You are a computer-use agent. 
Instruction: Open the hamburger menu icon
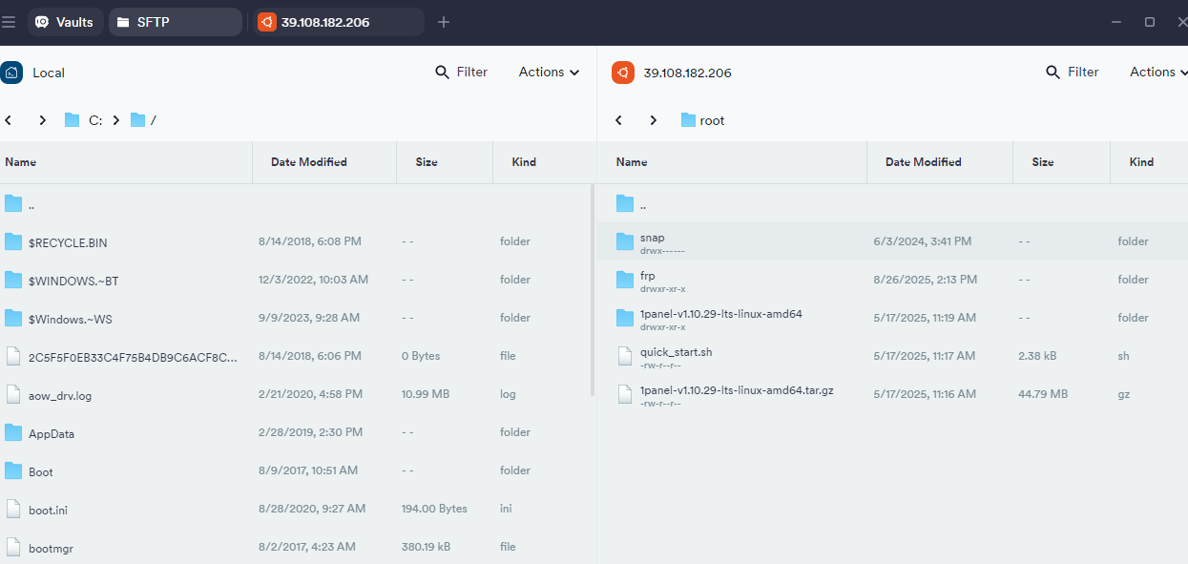[9, 22]
